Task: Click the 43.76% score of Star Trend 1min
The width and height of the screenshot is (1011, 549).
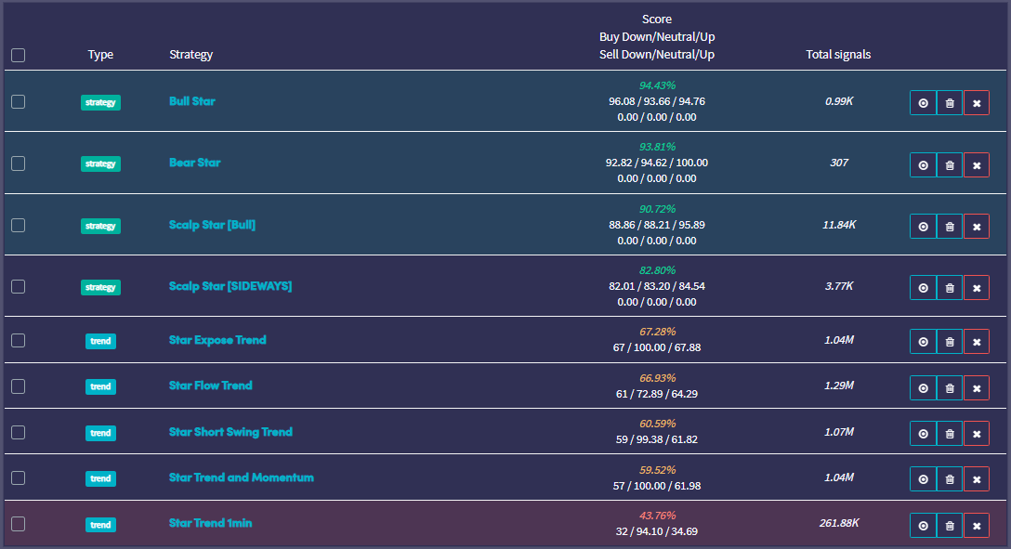Action: coord(657,516)
